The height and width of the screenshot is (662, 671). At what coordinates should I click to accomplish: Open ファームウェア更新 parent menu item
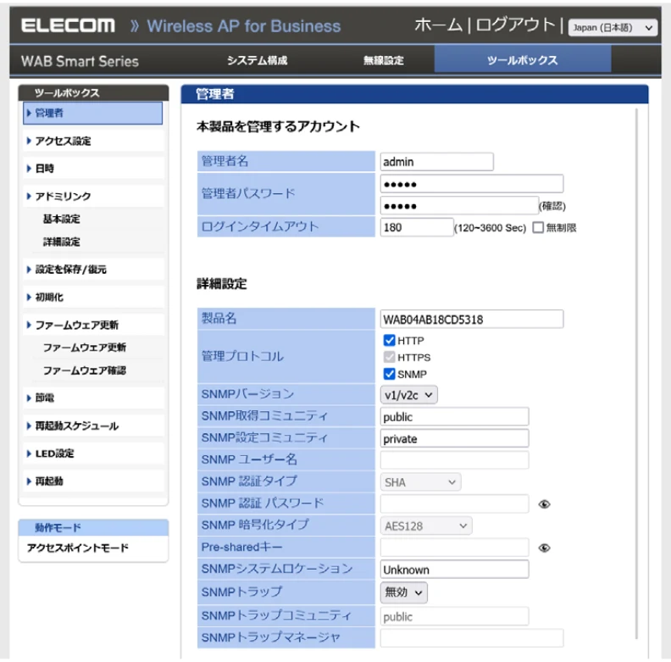tap(93, 325)
